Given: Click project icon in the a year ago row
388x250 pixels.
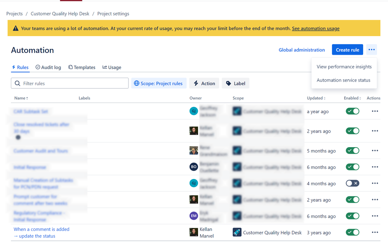Looking at the screenshot, I should click(237, 111).
